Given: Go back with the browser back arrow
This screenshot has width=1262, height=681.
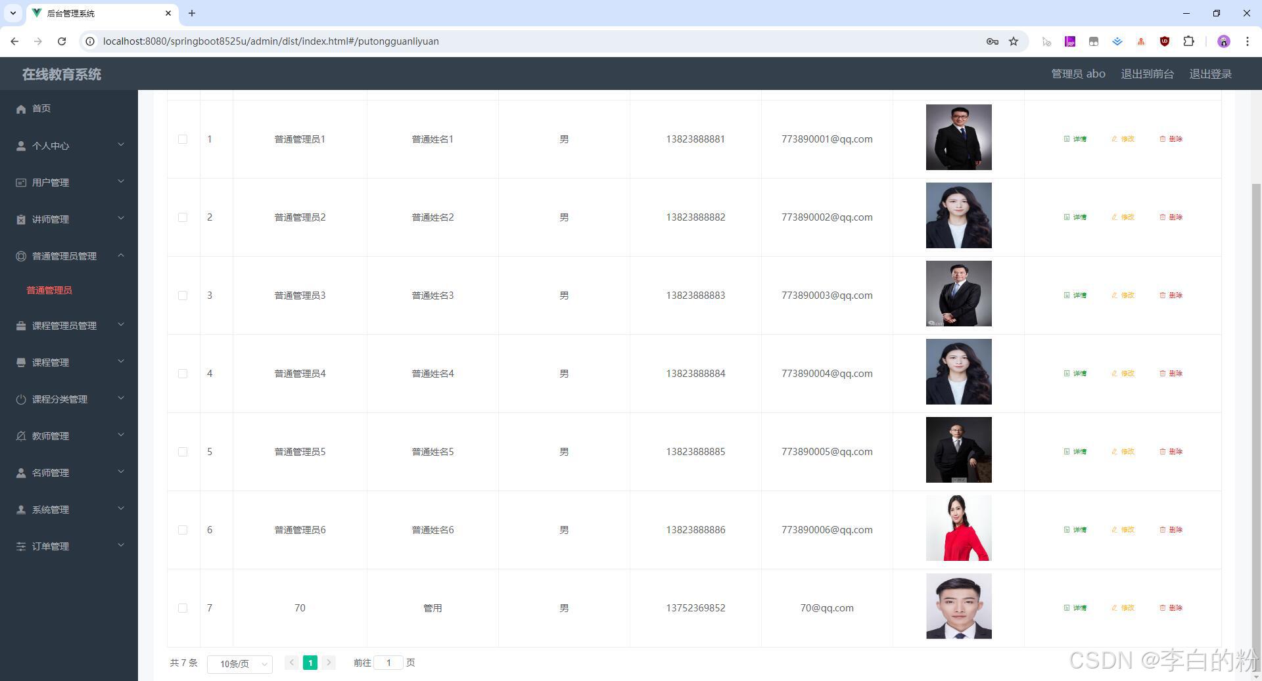Looking at the screenshot, I should point(14,41).
